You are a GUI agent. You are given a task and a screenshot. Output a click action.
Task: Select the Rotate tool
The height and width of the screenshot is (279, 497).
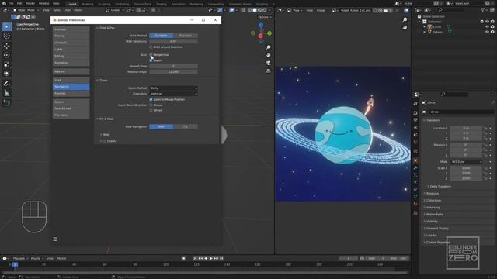pyautogui.click(x=6, y=55)
